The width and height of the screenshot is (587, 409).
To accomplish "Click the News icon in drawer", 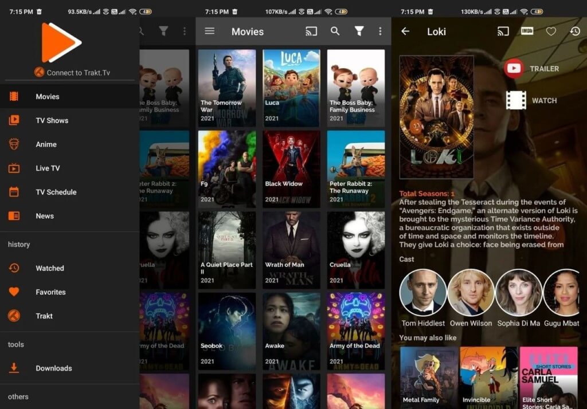I will pyautogui.click(x=14, y=216).
